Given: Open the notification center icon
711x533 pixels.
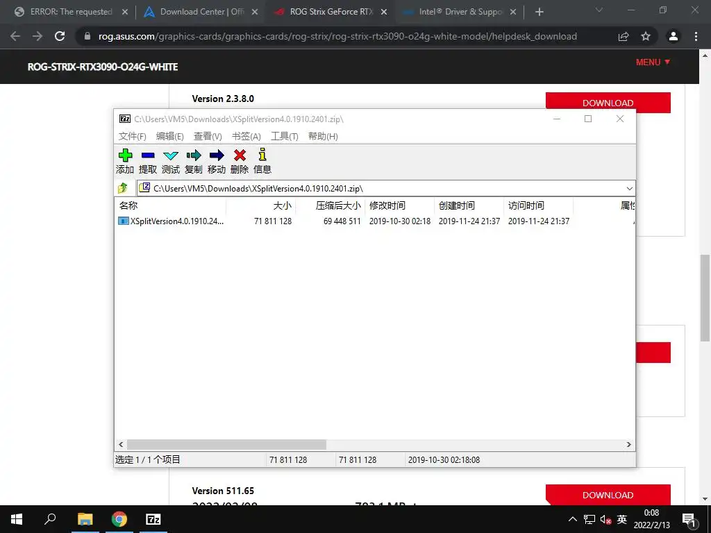Looking at the screenshot, I should point(689,520).
